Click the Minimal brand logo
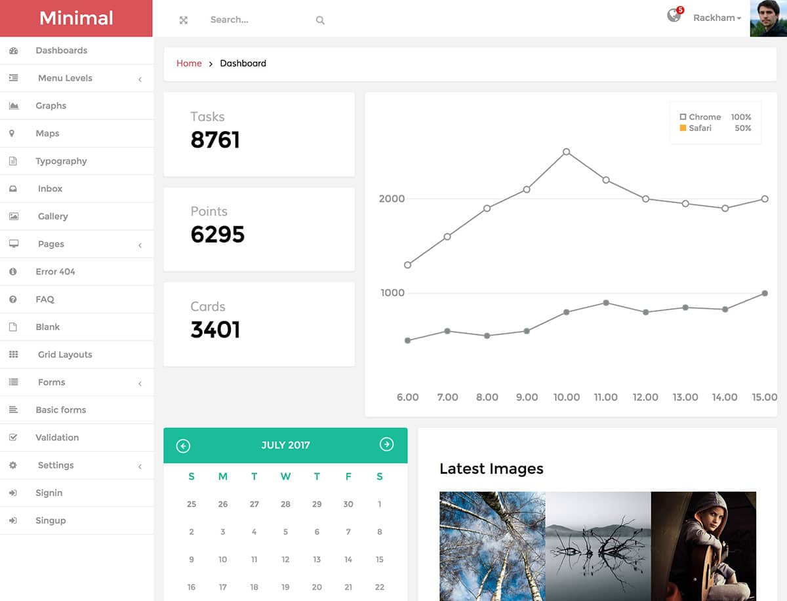The image size is (787, 601). (76, 18)
